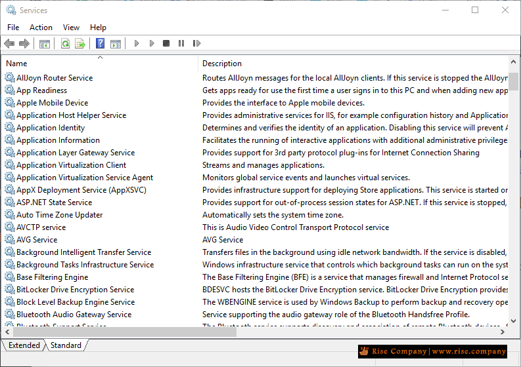Click 'Provides the interface to Apple mobile devices.'
The image size is (521, 367).
coord(283,103)
